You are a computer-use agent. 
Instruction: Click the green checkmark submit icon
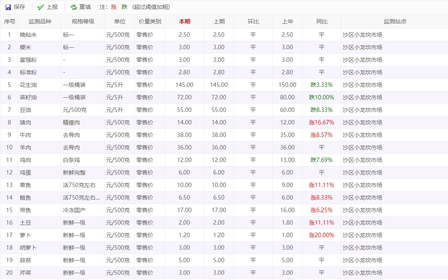pyautogui.click(x=40, y=7)
